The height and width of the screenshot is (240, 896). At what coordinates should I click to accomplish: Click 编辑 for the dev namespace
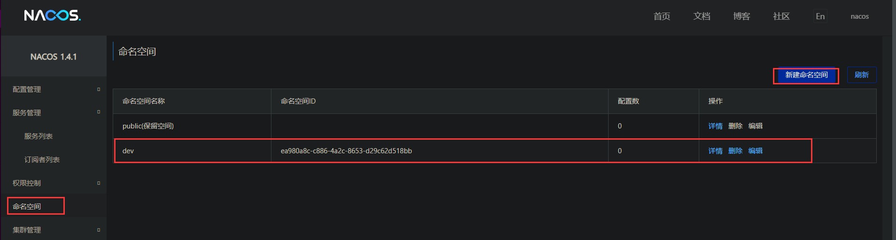(x=755, y=151)
